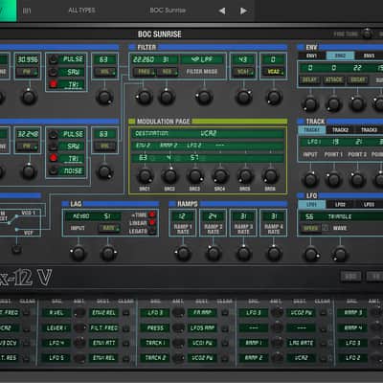Click the envelope ATTACK button
The width and height of the screenshot is (383, 383).
coord(334,79)
